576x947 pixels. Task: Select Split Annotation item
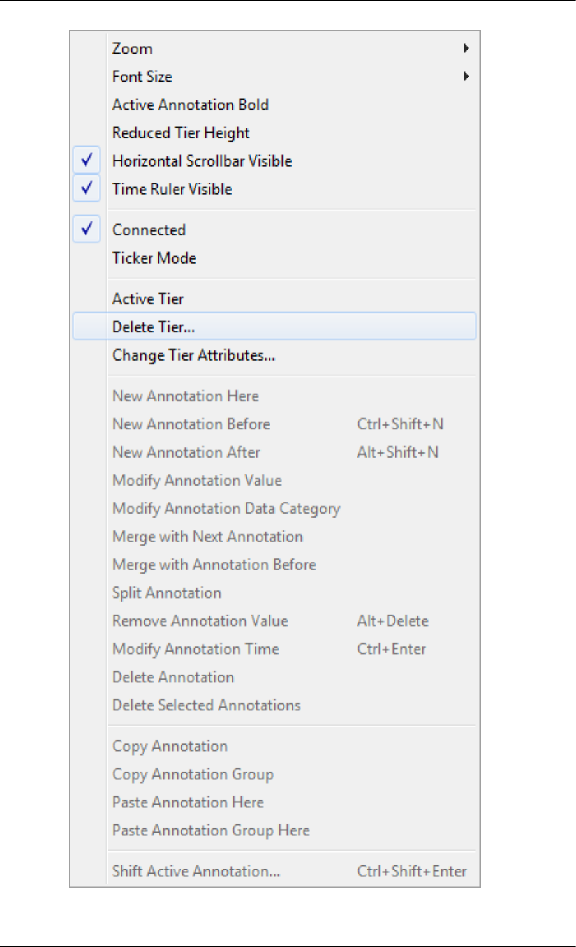[166, 592]
